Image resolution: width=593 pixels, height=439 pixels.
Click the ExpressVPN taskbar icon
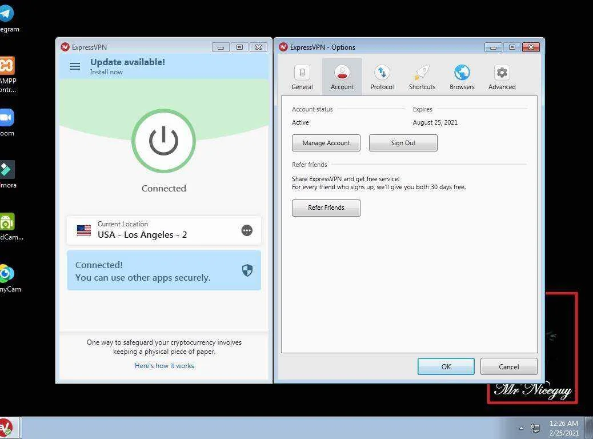coord(7,428)
